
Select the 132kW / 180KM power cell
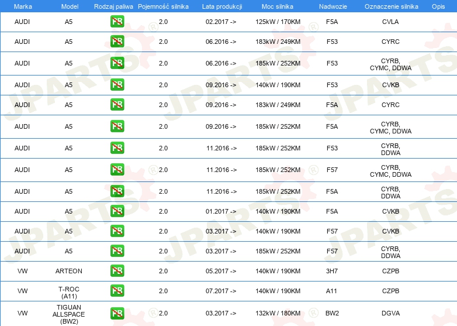(278, 313)
